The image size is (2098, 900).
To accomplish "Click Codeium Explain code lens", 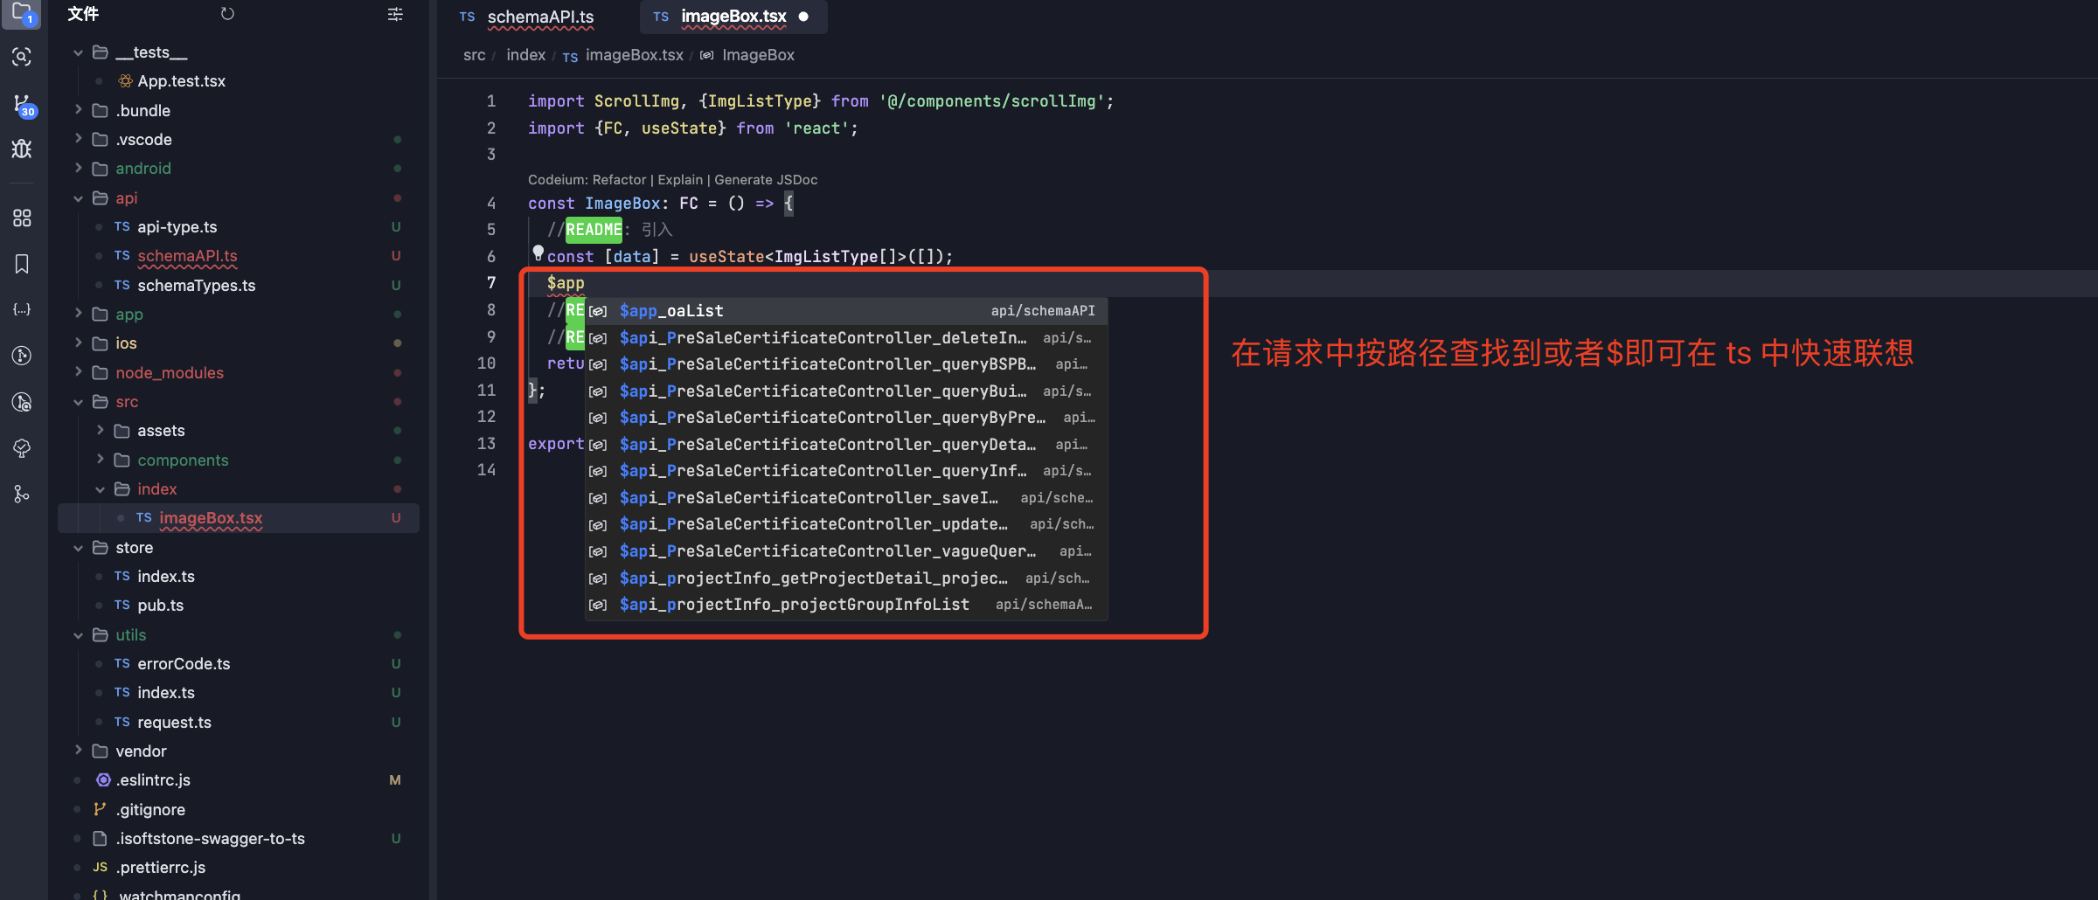I will pyautogui.click(x=680, y=179).
